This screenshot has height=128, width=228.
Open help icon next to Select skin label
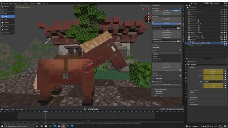coord(180,50)
